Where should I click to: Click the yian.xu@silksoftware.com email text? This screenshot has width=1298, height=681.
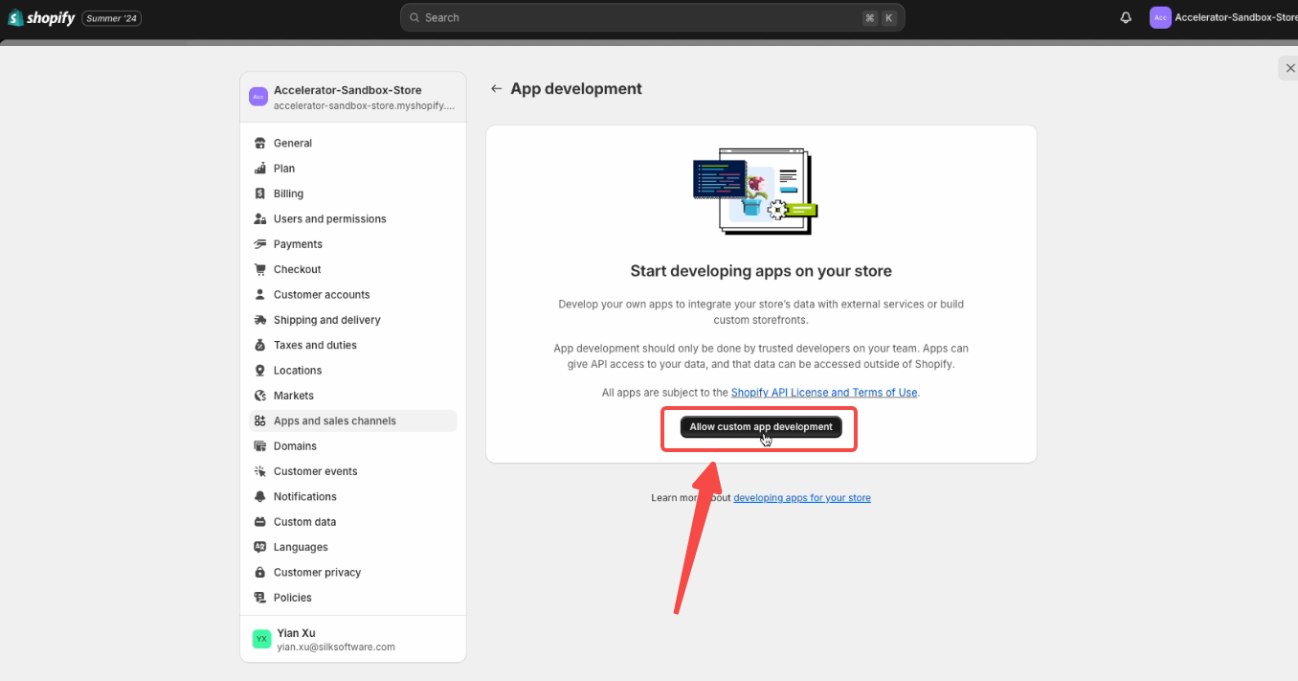coord(336,647)
